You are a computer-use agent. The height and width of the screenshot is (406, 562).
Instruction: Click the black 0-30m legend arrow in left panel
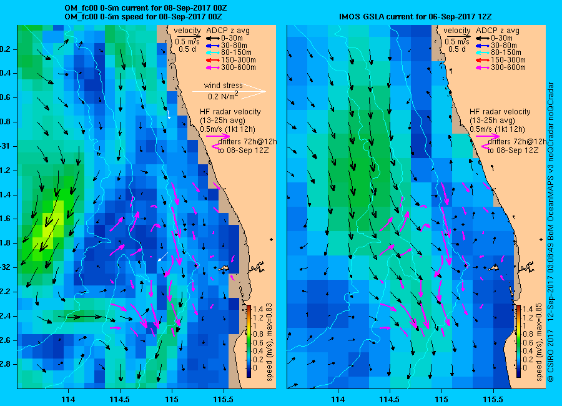212,38
